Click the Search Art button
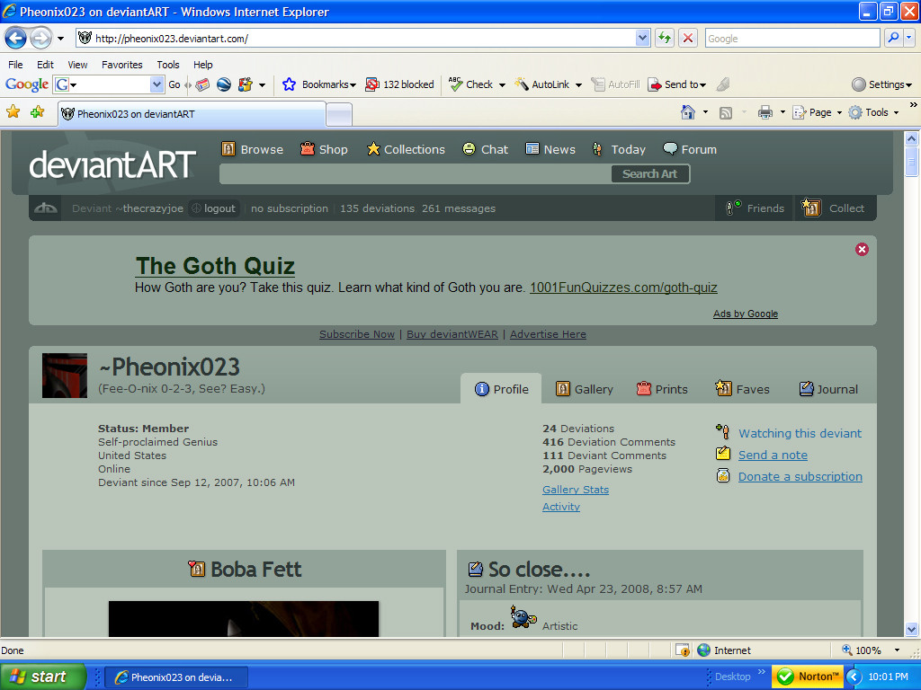The image size is (921, 690). point(649,173)
